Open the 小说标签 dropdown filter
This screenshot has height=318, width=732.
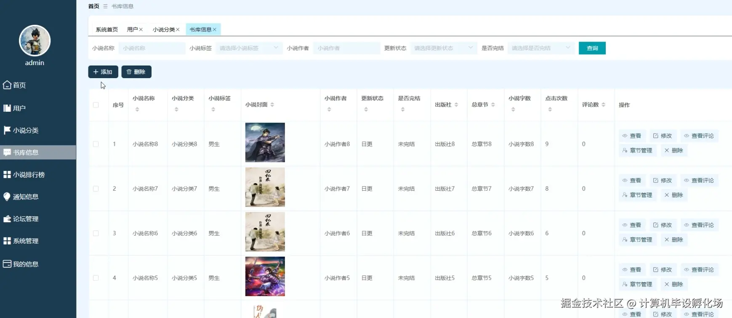(x=249, y=48)
